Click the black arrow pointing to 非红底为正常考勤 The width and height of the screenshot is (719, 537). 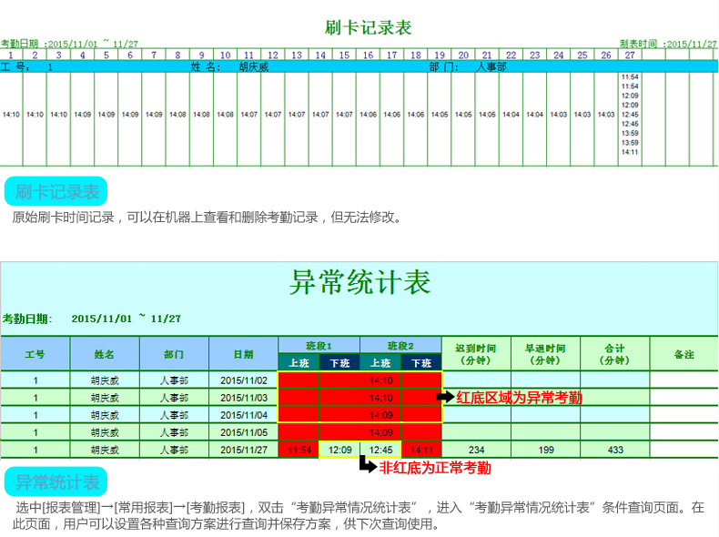(368, 466)
